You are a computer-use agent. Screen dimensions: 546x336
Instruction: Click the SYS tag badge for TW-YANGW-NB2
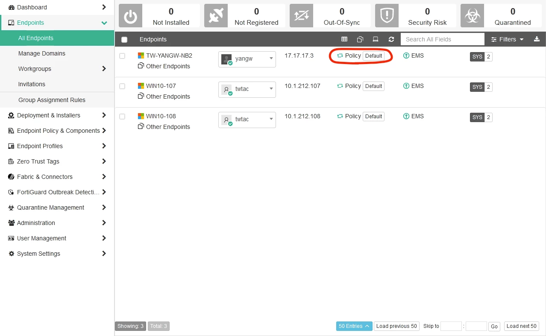point(477,57)
